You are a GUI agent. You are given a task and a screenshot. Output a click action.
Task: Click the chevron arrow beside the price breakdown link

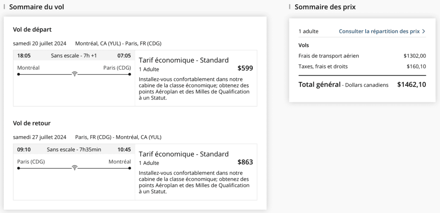pos(423,31)
